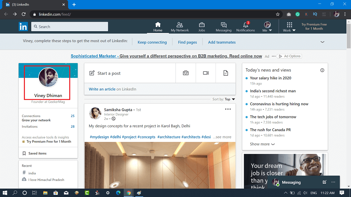Screen dimensions: 351x197
Task: Open Messaging from the navigation bar
Action: [x=223, y=27]
